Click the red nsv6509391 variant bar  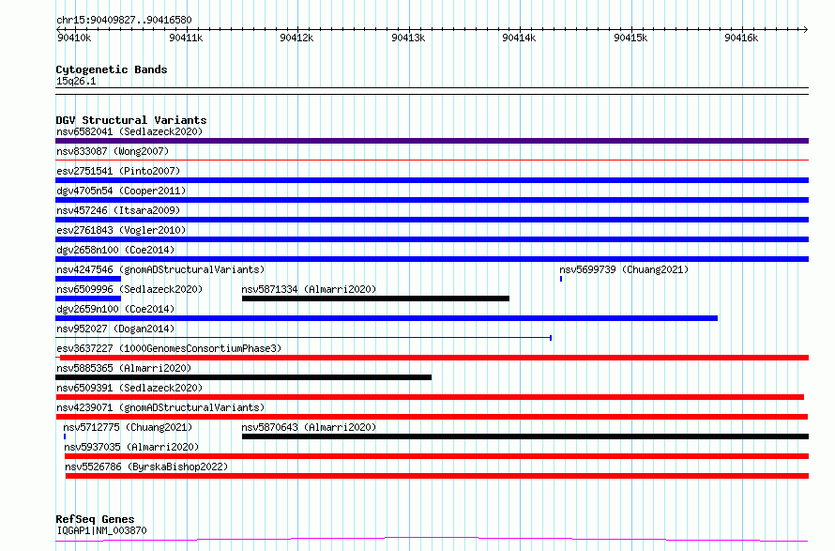tap(430, 397)
